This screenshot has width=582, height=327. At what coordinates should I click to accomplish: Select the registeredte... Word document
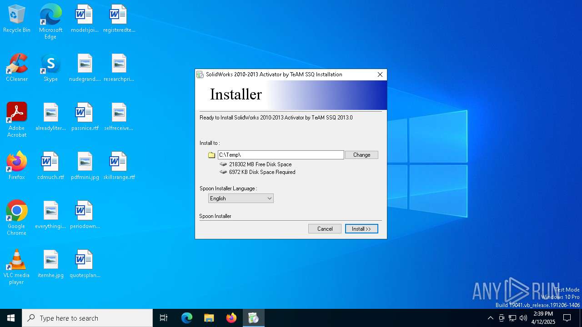point(119,19)
